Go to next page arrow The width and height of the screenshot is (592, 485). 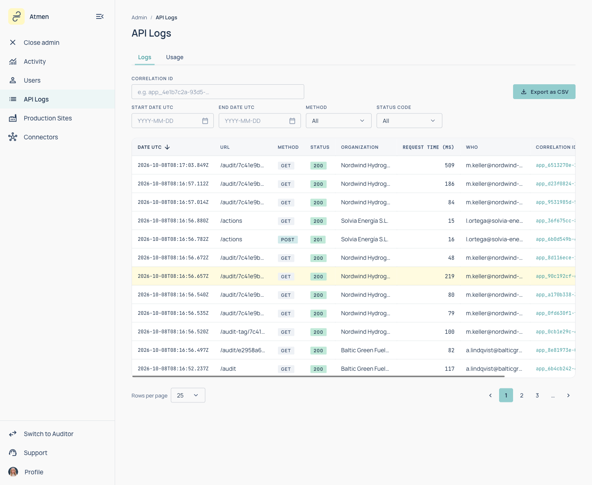pyautogui.click(x=569, y=395)
